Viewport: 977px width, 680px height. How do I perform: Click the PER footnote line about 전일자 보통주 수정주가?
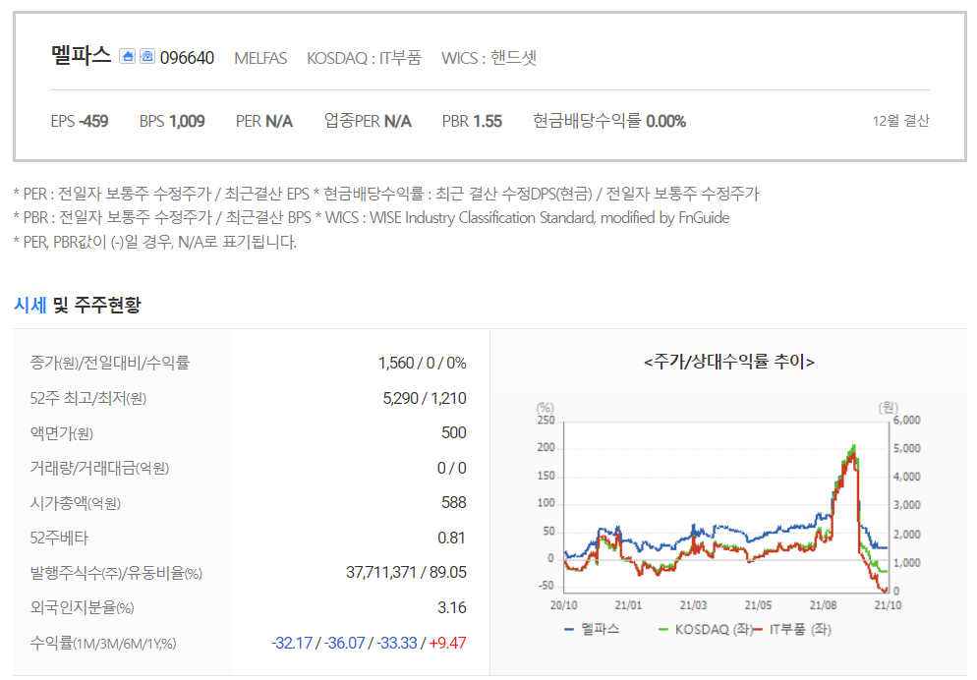385,195
